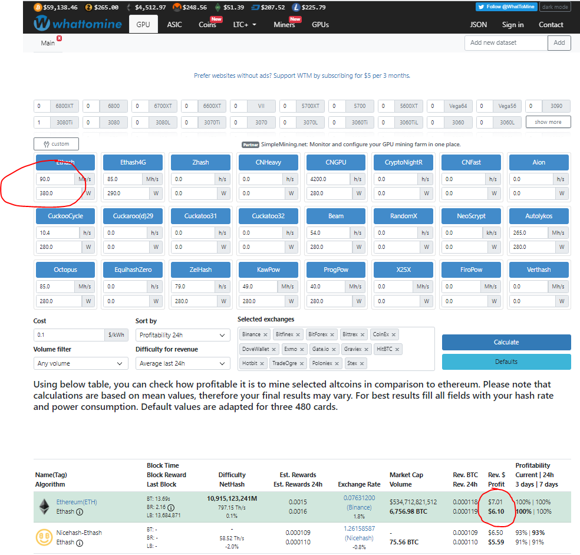This screenshot has height=555, width=580.
Task: Open the GPUs menu item
Action: tap(320, 24)
